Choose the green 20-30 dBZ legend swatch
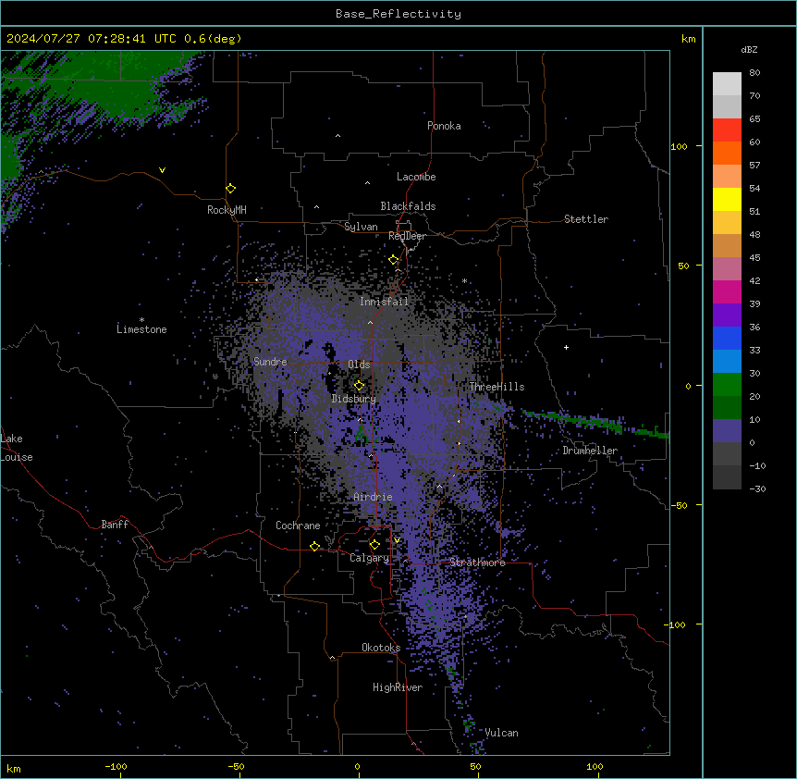 click(727, 385)
